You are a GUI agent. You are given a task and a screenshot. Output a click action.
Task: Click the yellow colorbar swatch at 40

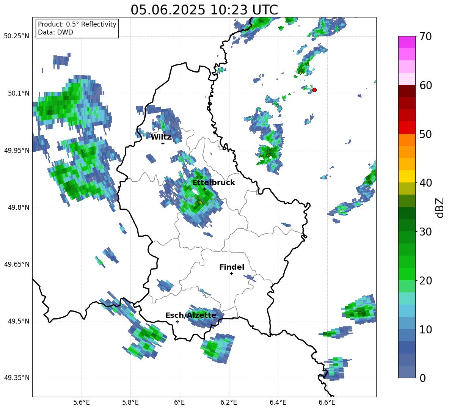pos(407,176)
